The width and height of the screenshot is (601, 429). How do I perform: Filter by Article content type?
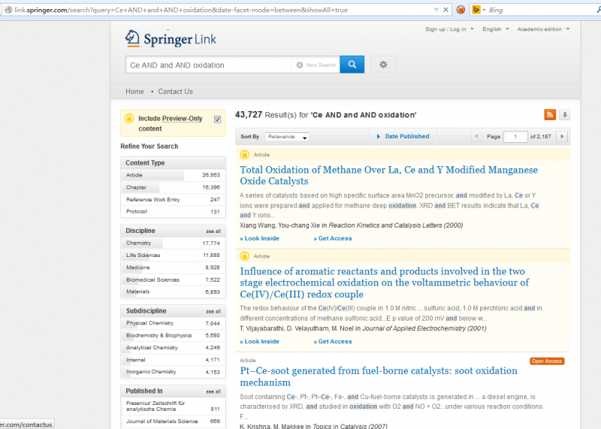click(x=173, y=175)
